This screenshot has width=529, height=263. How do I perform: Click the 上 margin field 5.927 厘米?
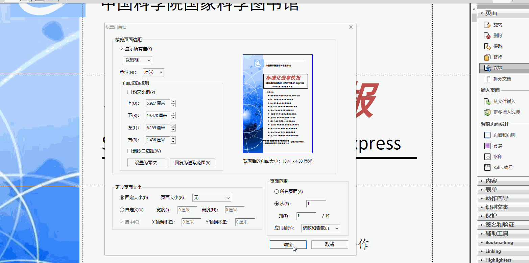tap(158, 103)
